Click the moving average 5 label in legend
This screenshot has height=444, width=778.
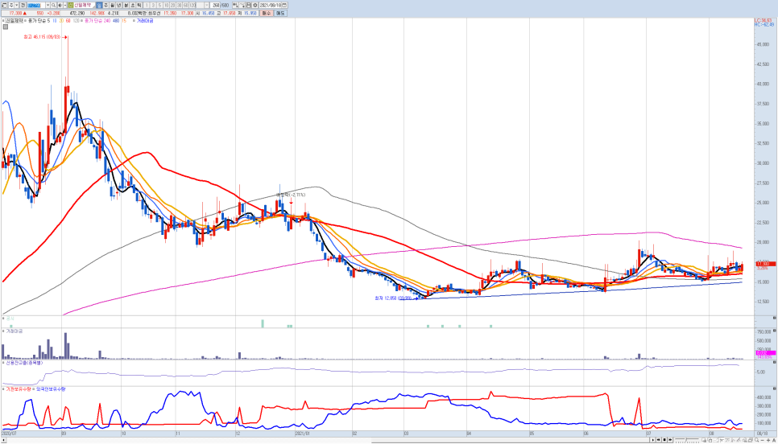click(x=49, y=21)
